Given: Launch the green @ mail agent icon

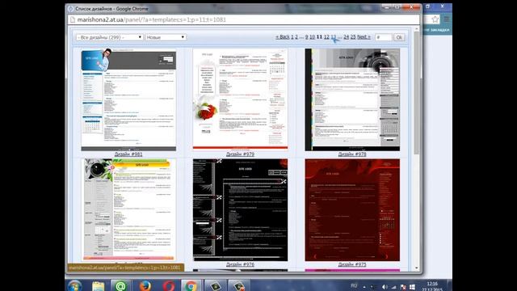Looking at the screenshot, I should (x=120, y=285).
